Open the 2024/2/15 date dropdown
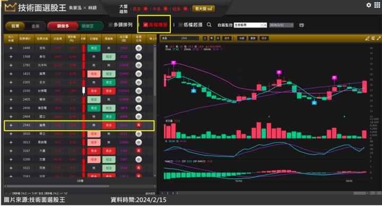Viewport: 382px width, 207px height. [281, 25]
